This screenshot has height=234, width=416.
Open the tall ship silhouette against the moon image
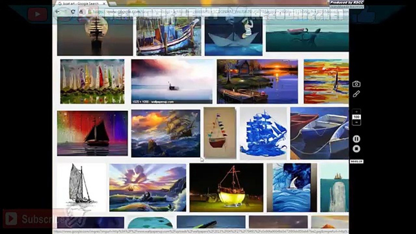tap(95, 36)
